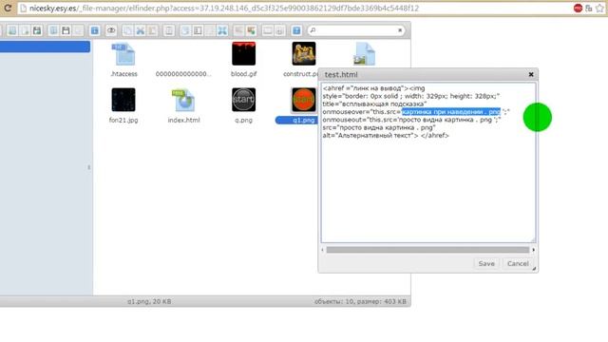Click the test.html dialog title bar

click(x=427, y=74)
